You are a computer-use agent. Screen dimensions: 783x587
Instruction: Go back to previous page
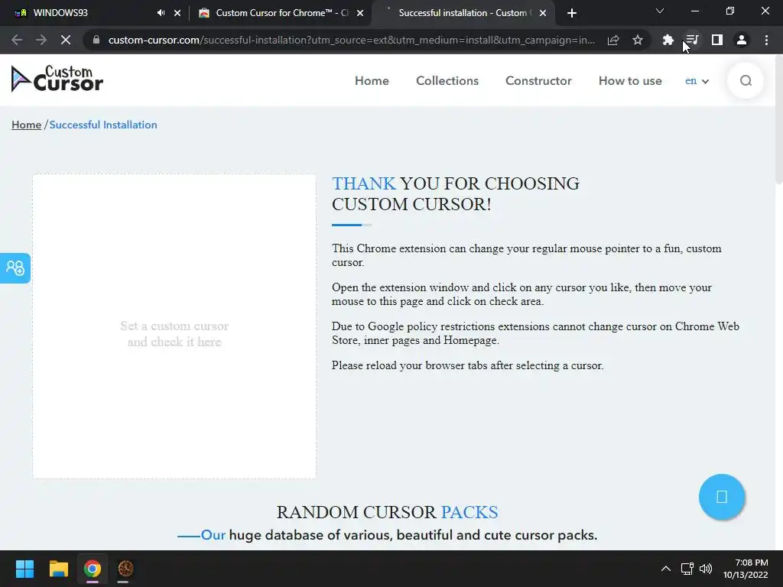tap(17, 40)
